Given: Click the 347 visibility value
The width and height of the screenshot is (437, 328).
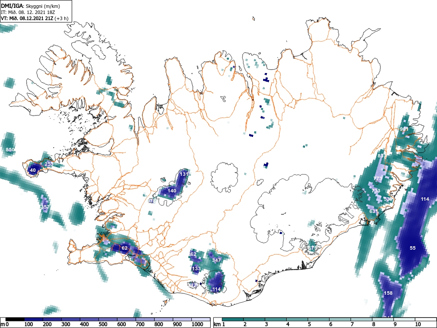Looking at the screenshot, I should 216,260.
